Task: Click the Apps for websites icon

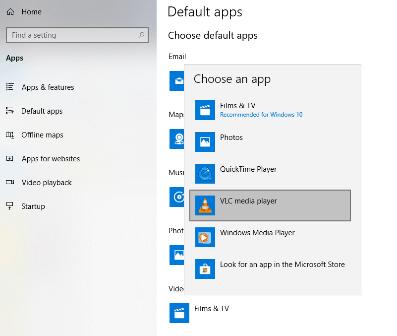Action: pos(9,158)
